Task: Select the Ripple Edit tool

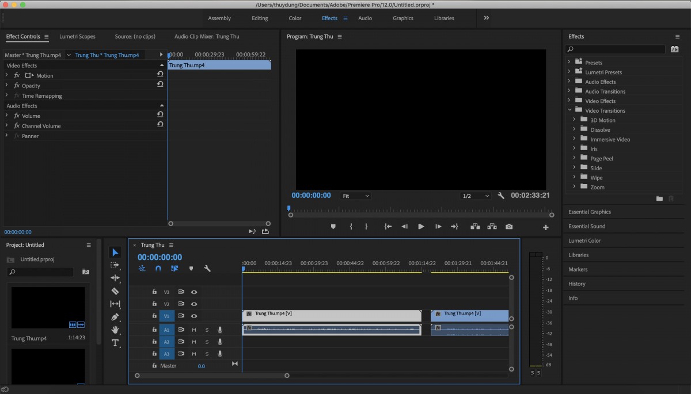Action: click(115, 278)
